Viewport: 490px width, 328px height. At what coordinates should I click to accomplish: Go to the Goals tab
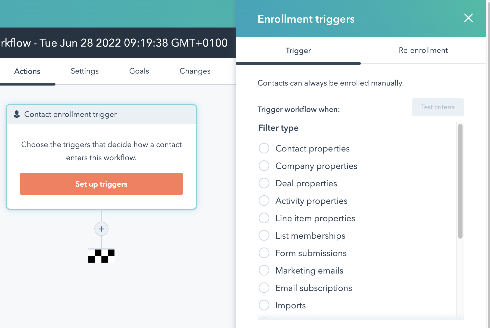coord(139,71)
